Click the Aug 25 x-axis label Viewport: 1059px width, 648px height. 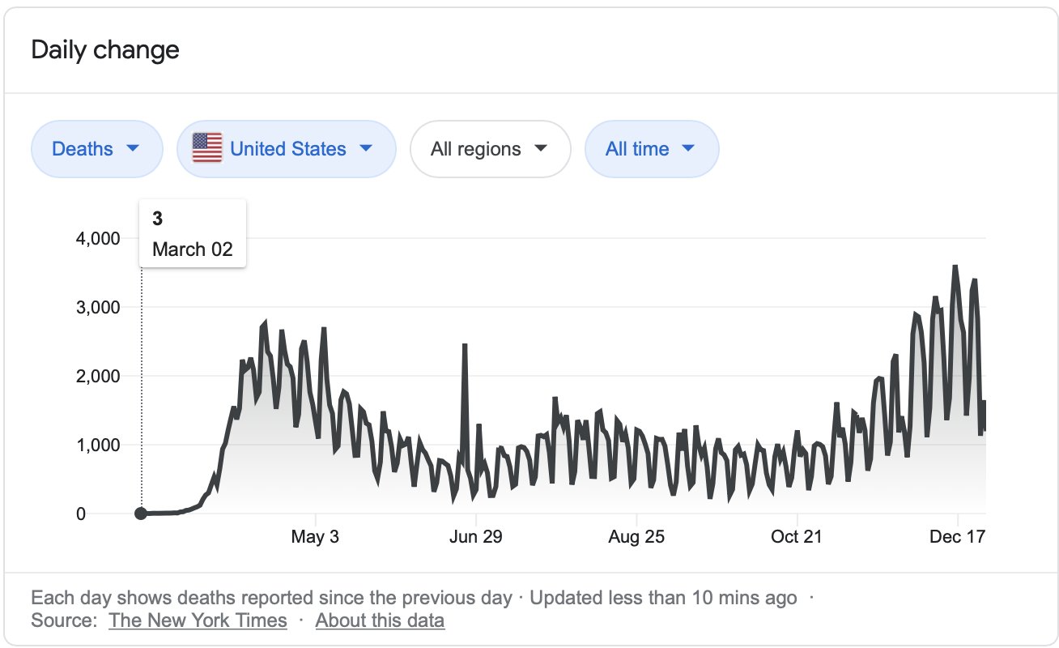pyautogui.click(x=636, y=537)
